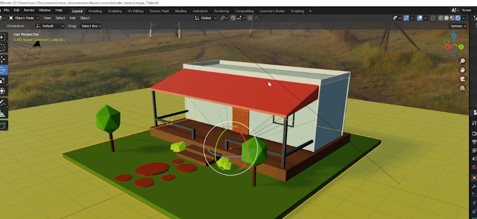477x219 pixels.
Task: Choose the 3D Cursor tool
Action: coord(3,48)
